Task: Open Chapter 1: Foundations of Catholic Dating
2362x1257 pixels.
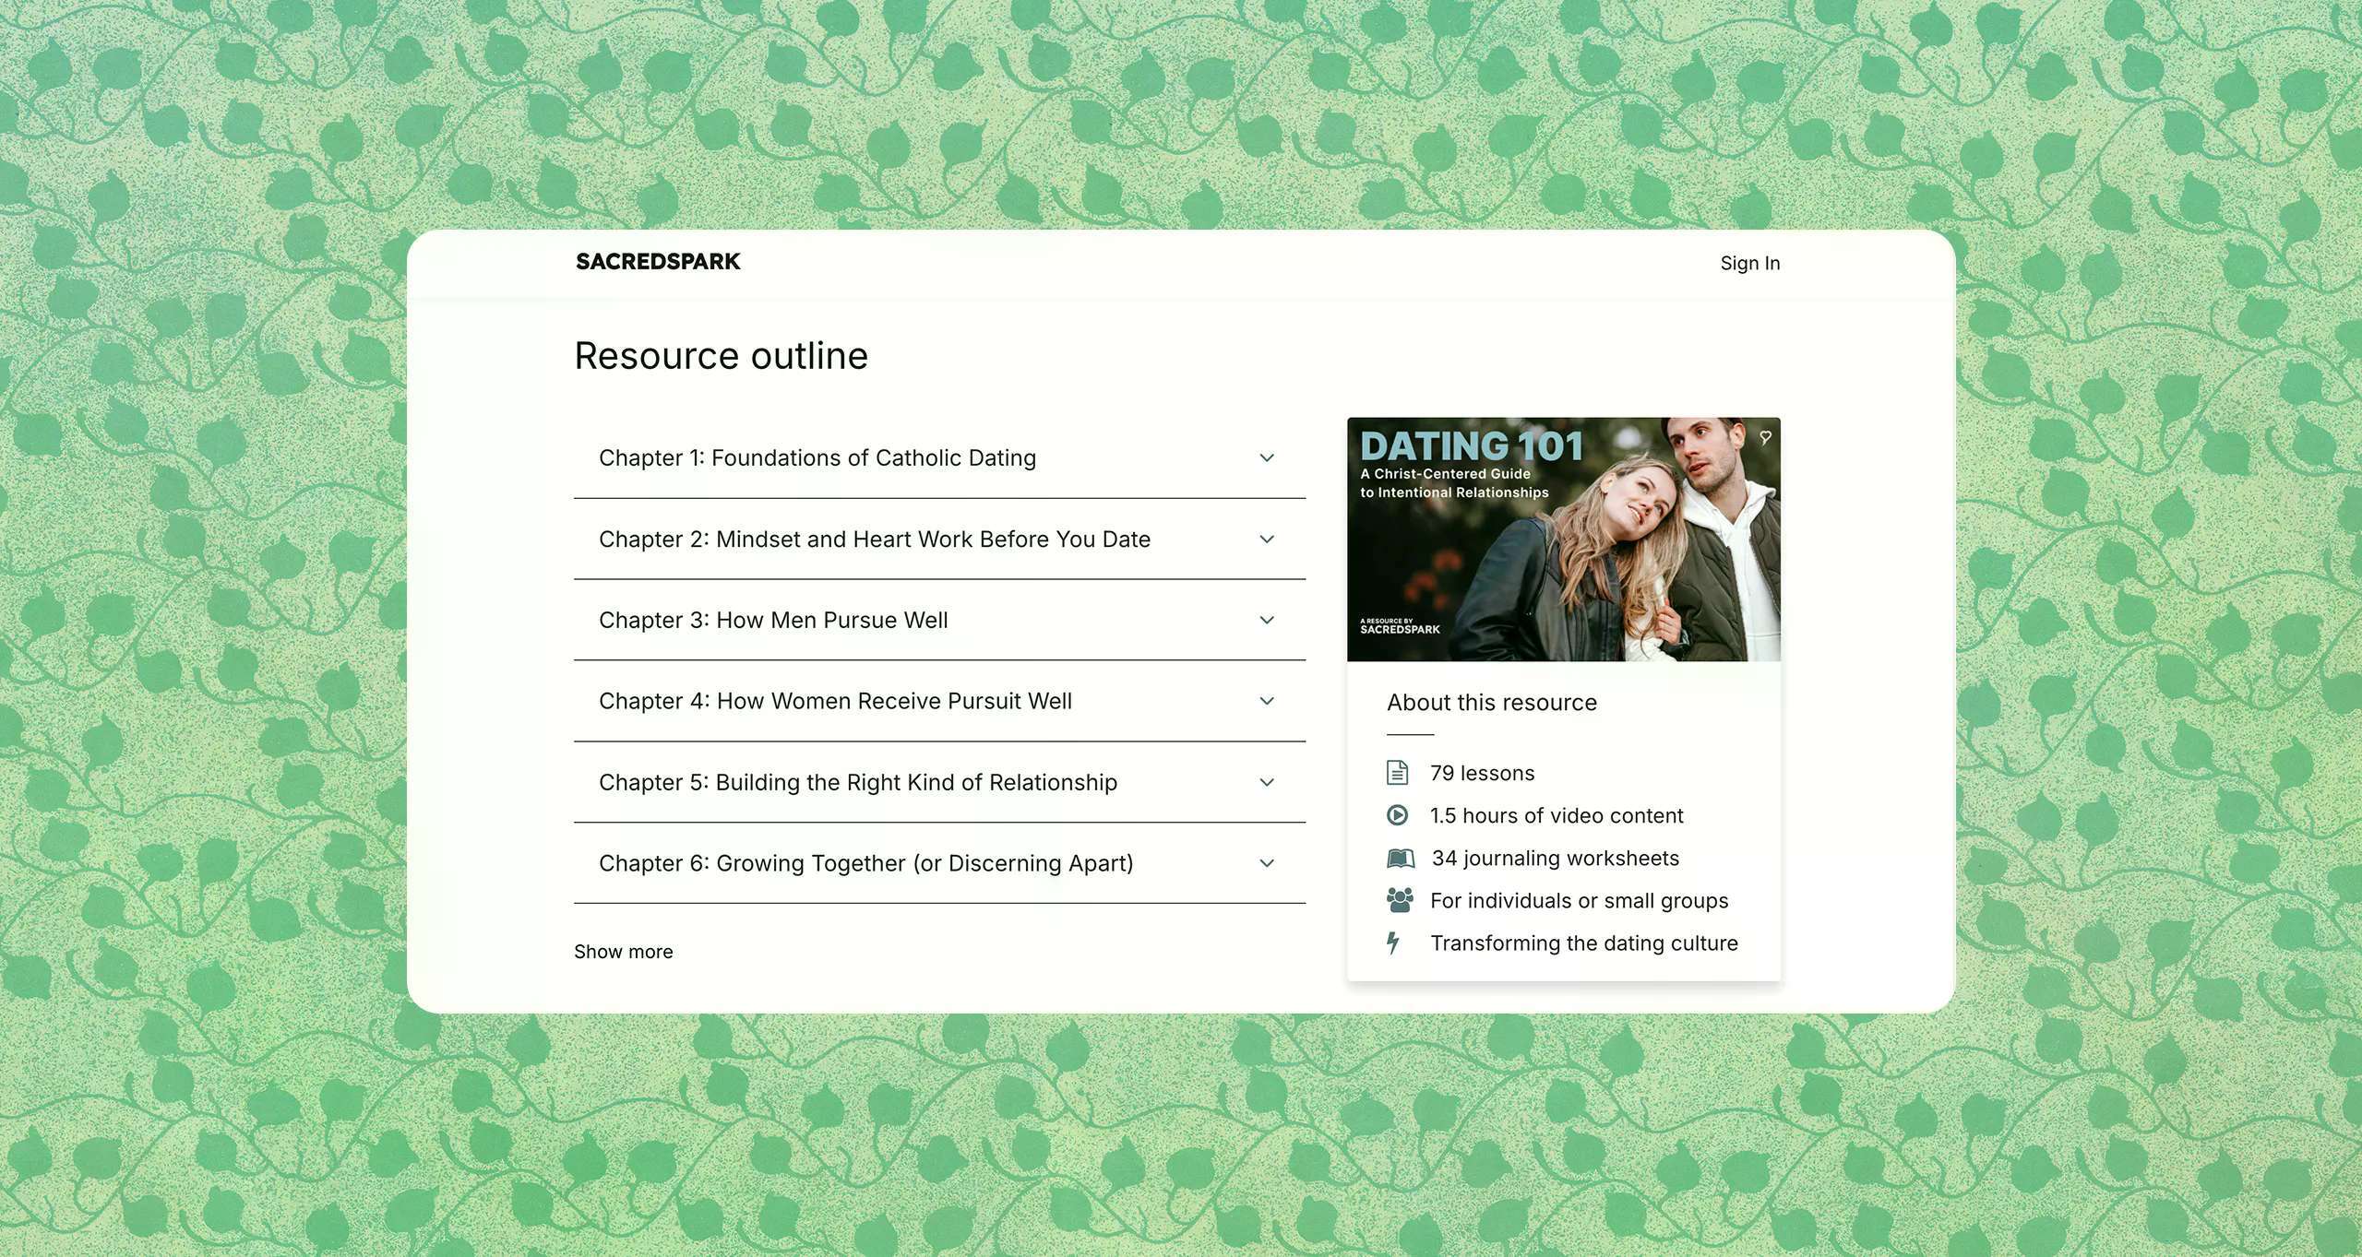Action: pyautogui.click(x=817, y=458)
